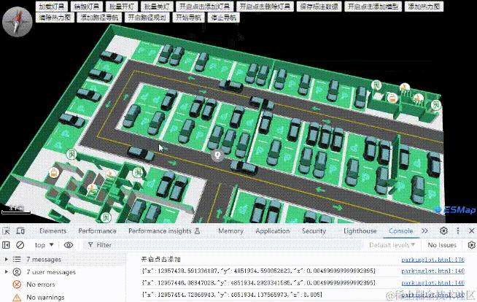Click the 开始导航 button

tap(189, 18)
